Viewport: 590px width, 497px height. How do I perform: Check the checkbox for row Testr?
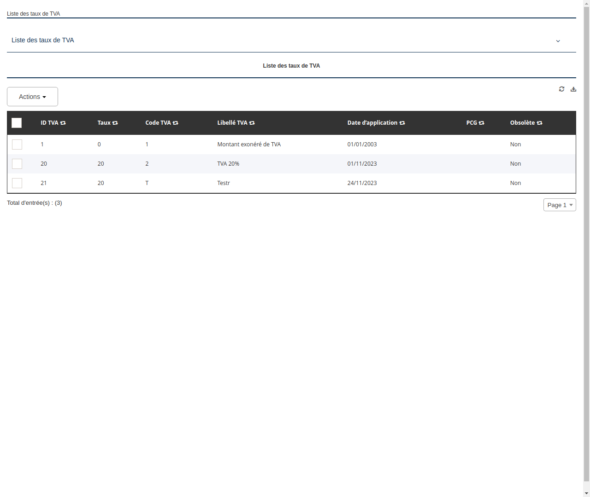click(17, 183)
